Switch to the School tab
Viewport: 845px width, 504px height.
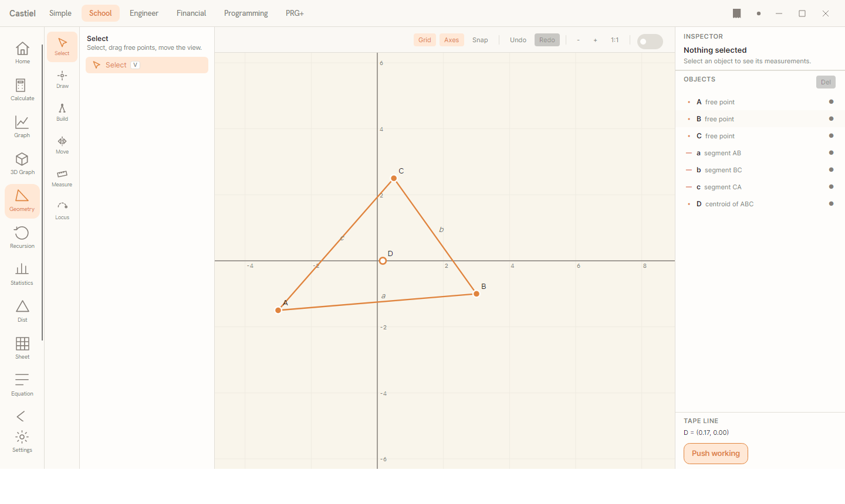100,13
